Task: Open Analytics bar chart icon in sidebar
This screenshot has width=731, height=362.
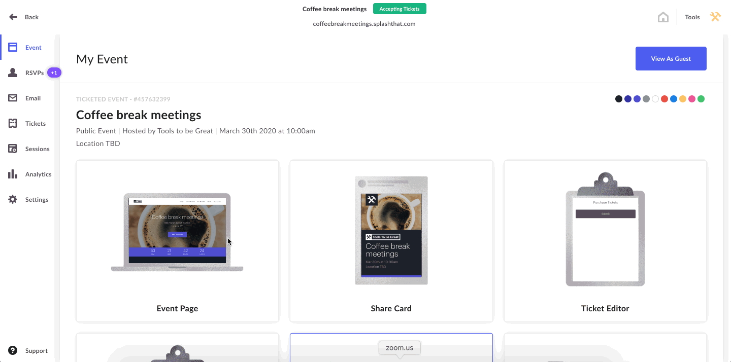Action: coord(13,174)
